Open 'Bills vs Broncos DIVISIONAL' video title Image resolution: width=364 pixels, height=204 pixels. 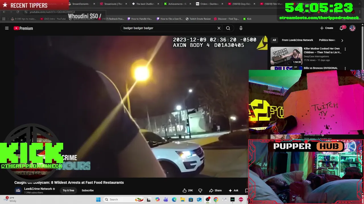[x=320, y=68]
